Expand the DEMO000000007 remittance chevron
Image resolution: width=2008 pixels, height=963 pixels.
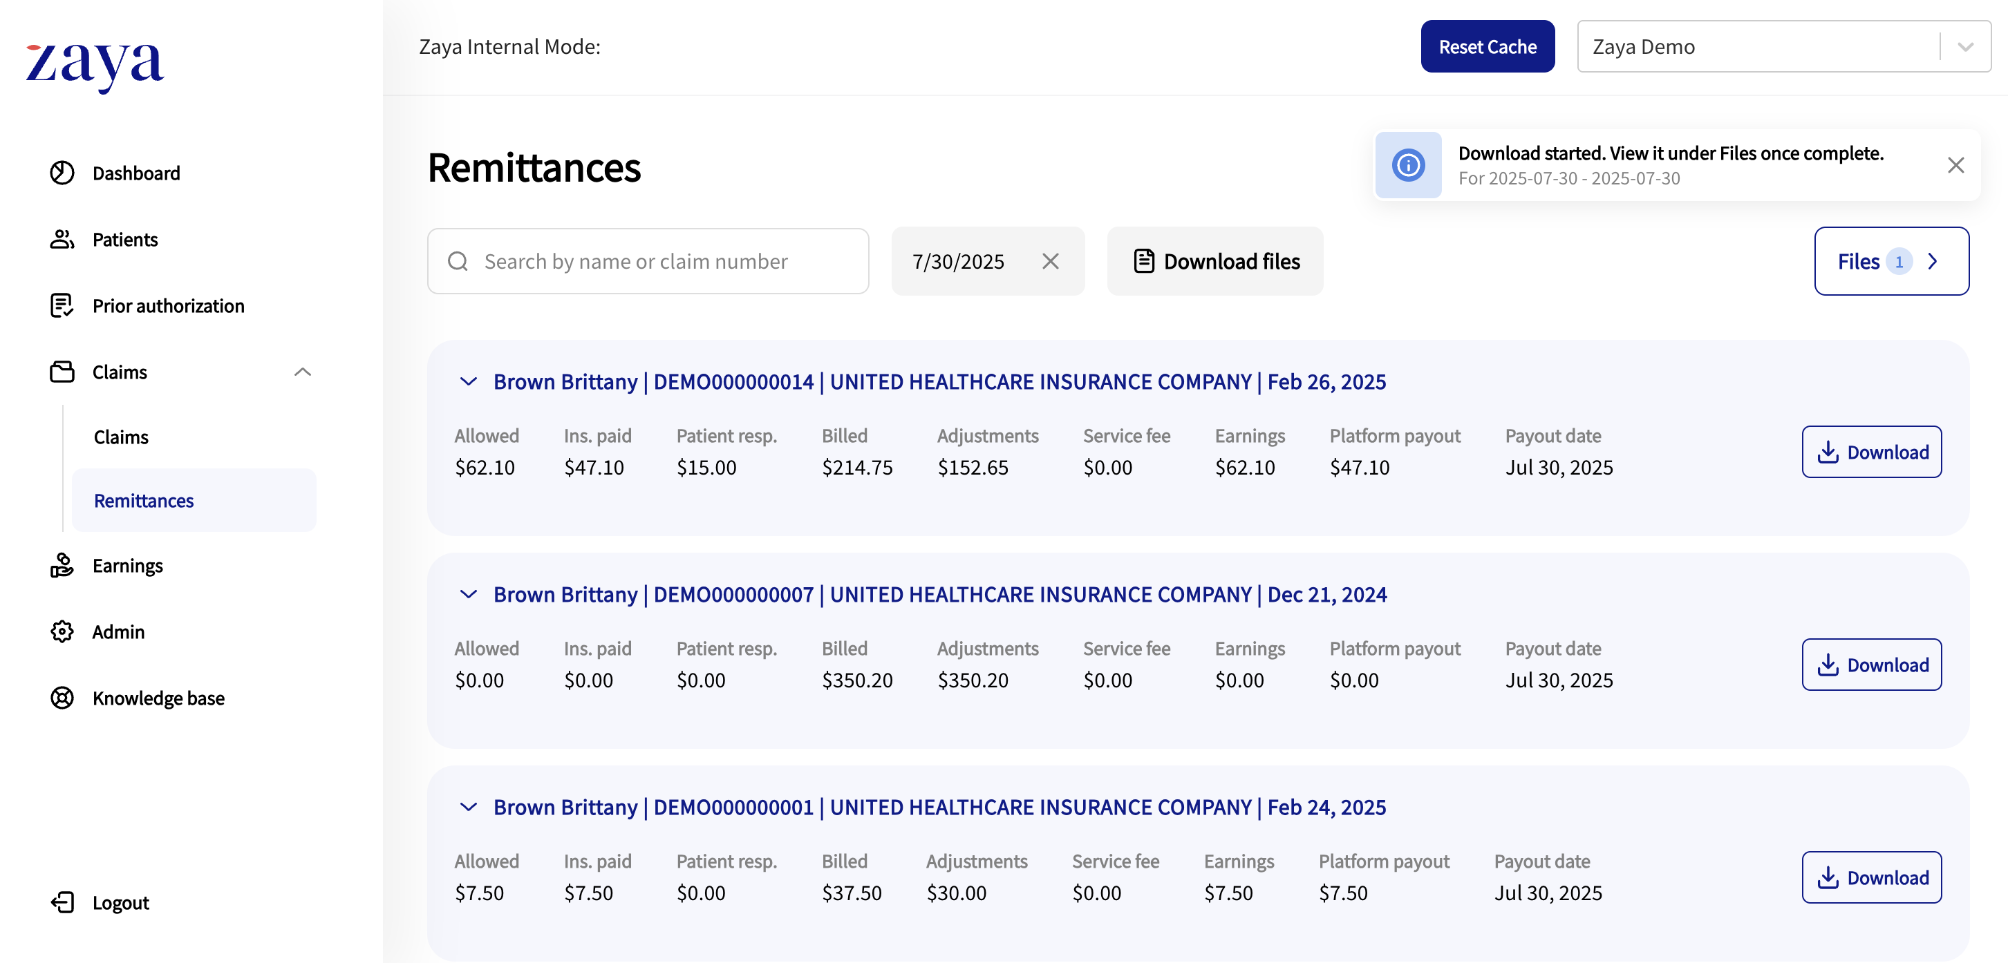pos(468,595)
